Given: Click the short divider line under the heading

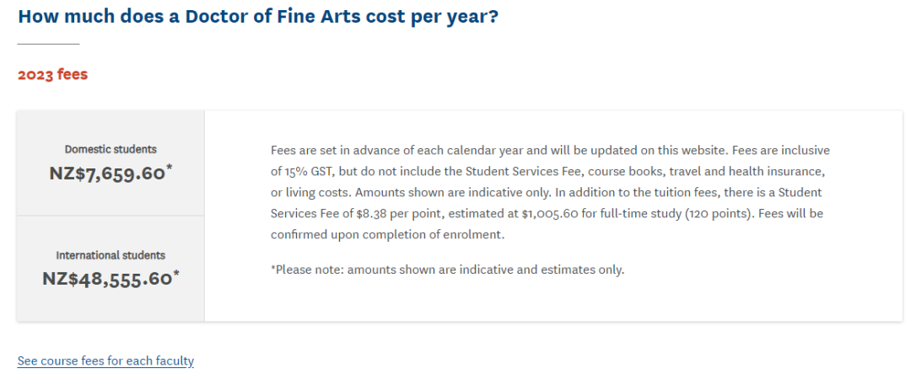Looking at the screenshot, I should 48,44.
